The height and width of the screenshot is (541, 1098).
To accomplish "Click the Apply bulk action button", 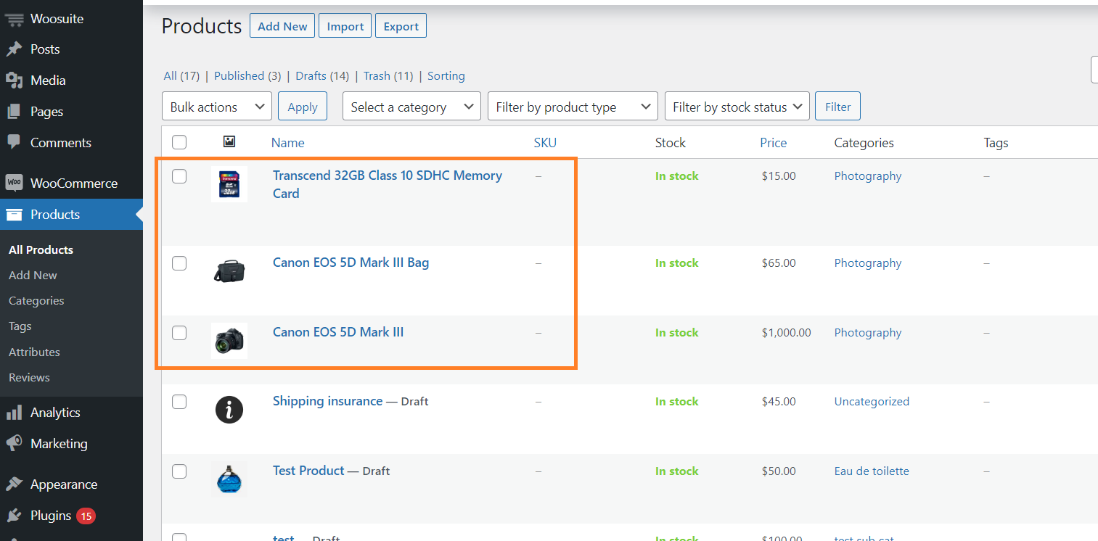I will coord(303,107).
